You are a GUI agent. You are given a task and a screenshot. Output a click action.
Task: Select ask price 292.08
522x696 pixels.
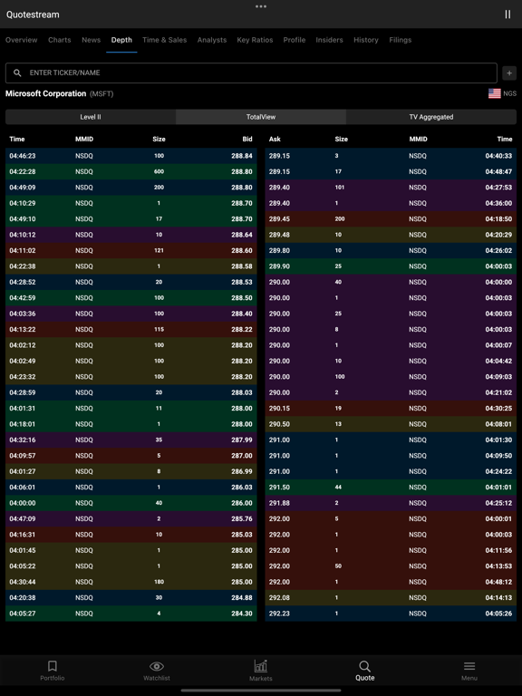tap(279, 597)
